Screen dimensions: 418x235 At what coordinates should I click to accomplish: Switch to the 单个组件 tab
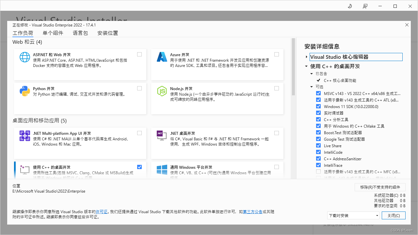point(53,33)
